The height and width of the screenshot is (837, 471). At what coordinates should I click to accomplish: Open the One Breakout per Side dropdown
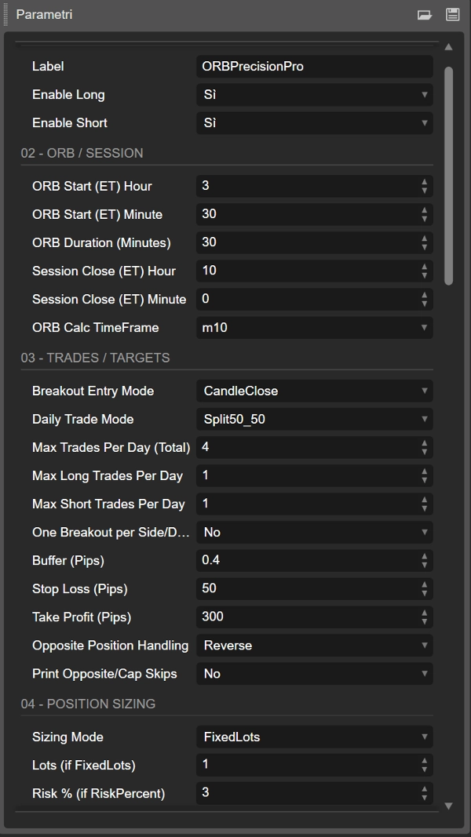tap(314, 532)
